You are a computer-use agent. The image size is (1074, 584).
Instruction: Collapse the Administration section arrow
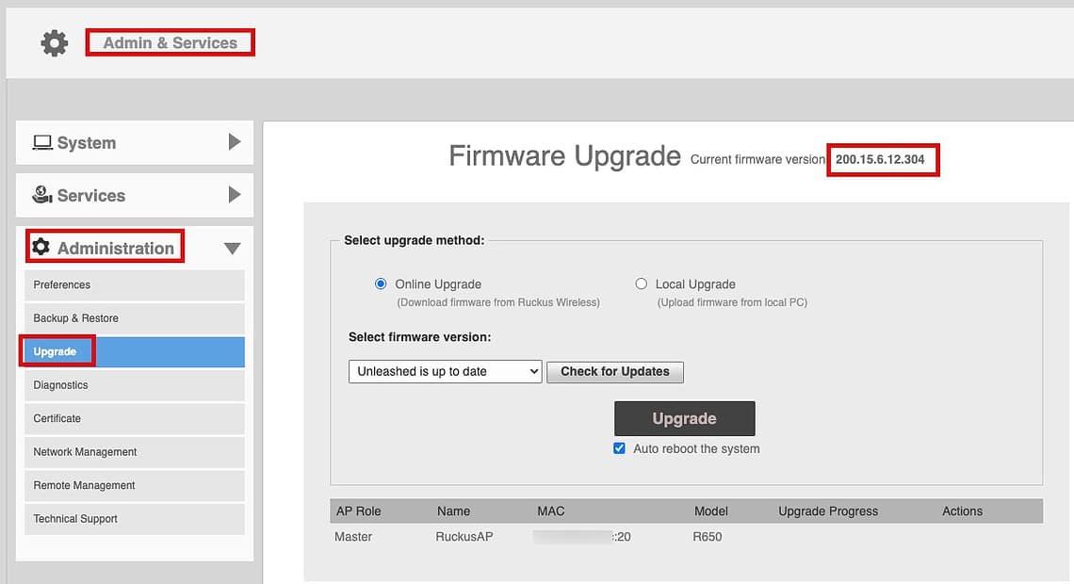(233, 249)
